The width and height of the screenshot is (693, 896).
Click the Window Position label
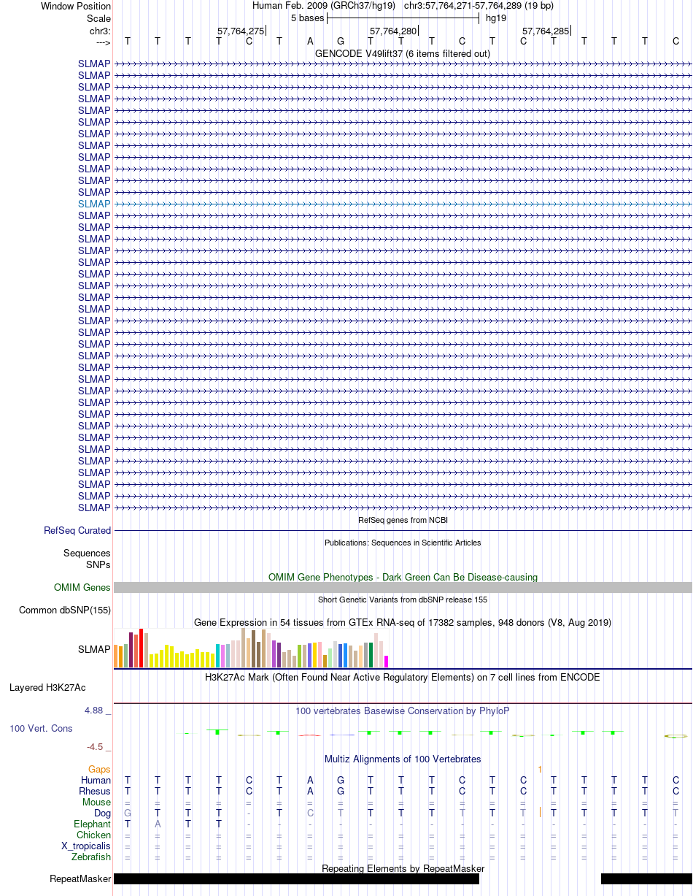point(76,6)
